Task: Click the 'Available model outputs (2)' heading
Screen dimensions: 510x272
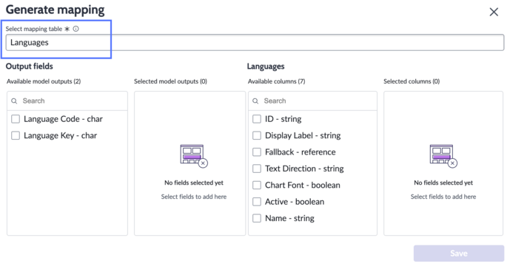Action: (44, 81)
